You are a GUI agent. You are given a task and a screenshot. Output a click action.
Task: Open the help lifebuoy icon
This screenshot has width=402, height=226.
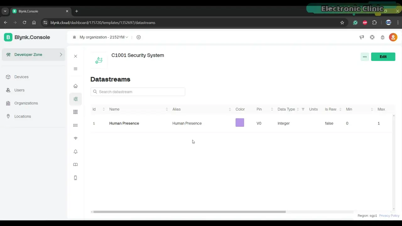(x=372, y=37)
